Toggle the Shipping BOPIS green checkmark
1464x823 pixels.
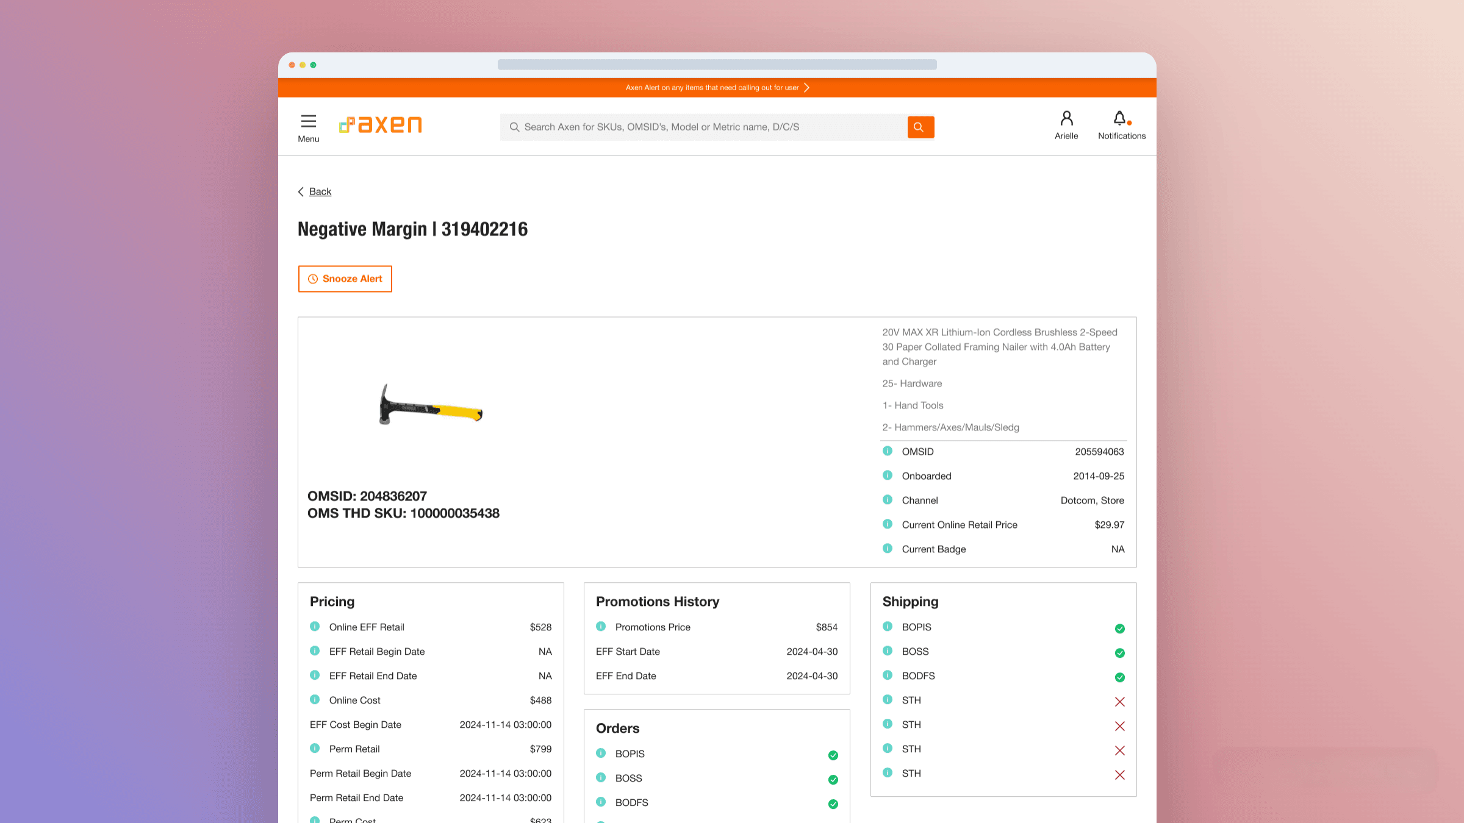pos(1120,629)
